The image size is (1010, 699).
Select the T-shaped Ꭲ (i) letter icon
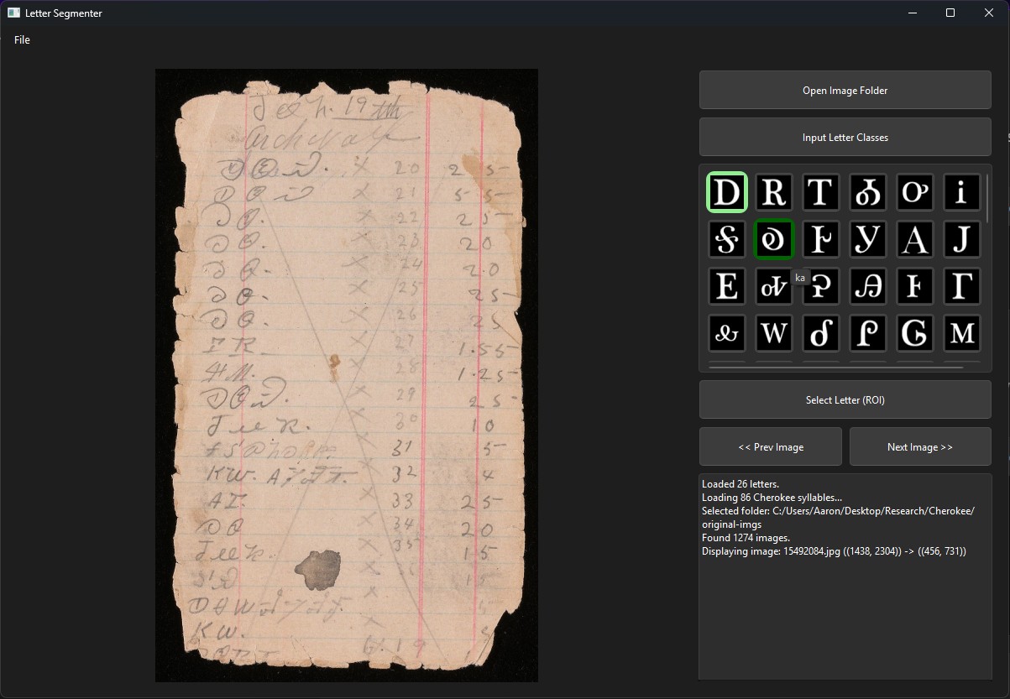820,192
